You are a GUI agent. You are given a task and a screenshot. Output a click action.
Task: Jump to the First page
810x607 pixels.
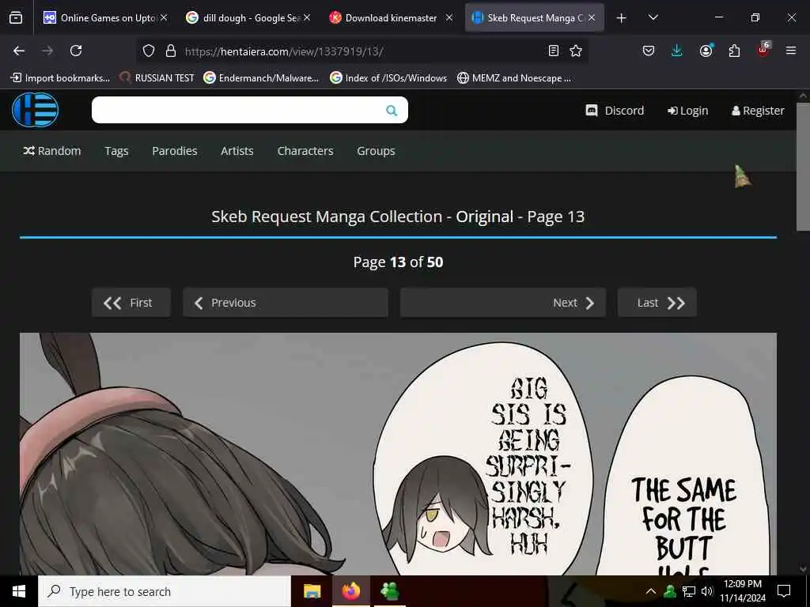point(131,303)
